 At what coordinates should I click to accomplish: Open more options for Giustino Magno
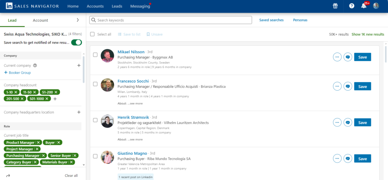coord(337,158)
